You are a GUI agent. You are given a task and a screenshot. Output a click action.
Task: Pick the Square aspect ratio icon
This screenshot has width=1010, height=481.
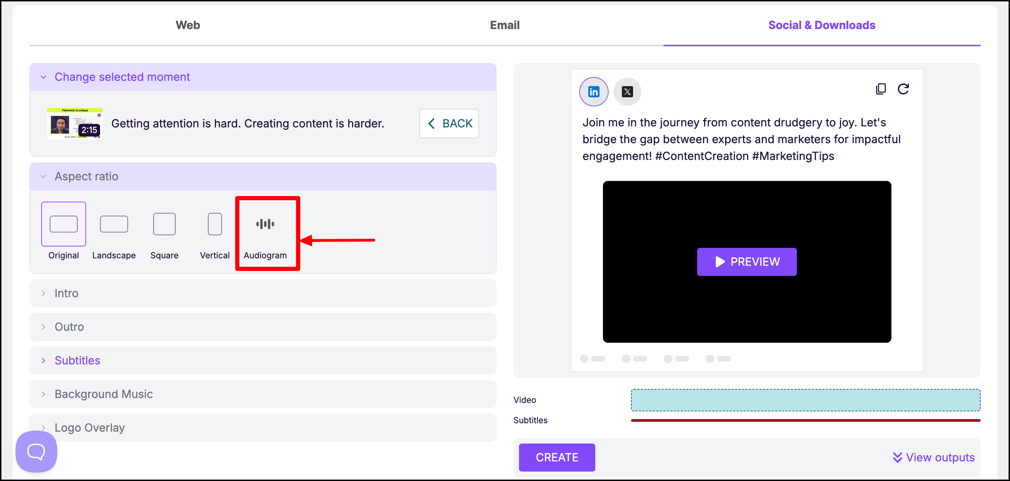164,224
